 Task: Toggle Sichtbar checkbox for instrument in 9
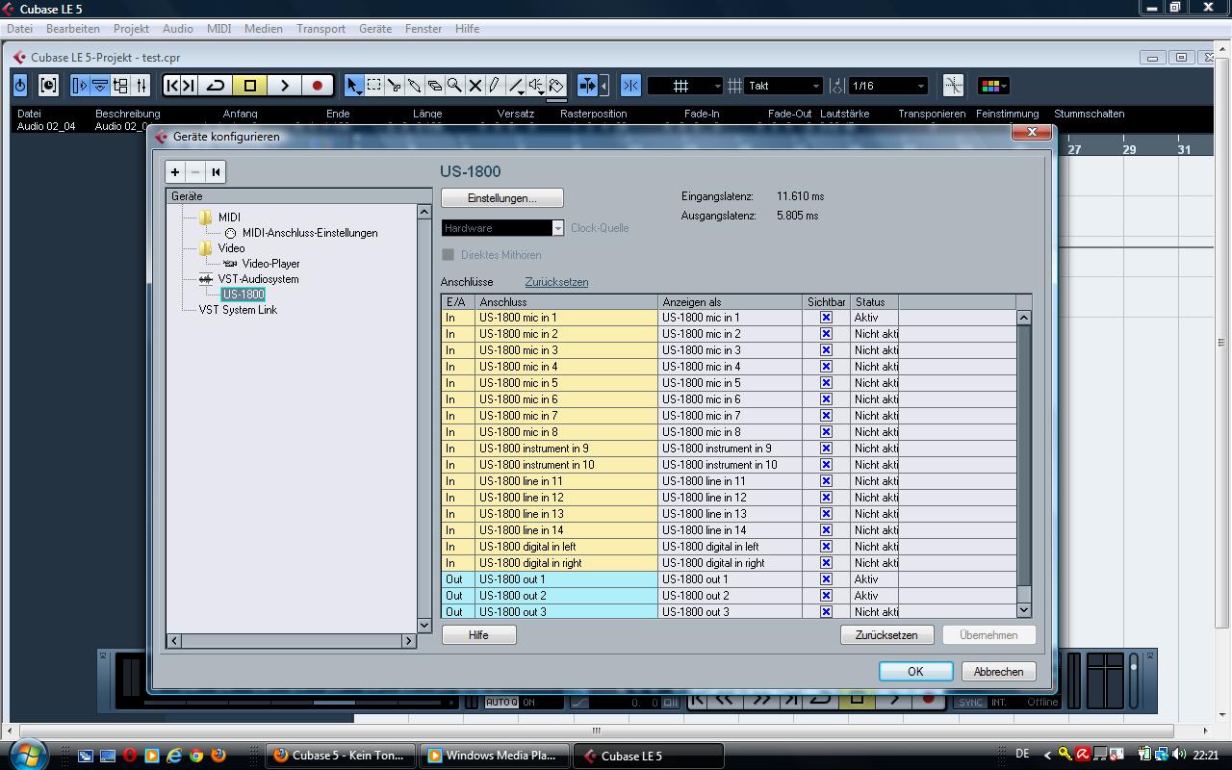point(826,449)
